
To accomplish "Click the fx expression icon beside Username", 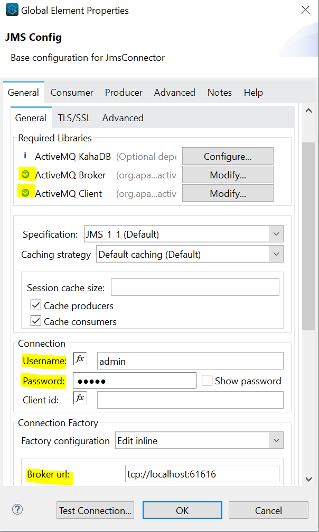I will tap(79, 358).
